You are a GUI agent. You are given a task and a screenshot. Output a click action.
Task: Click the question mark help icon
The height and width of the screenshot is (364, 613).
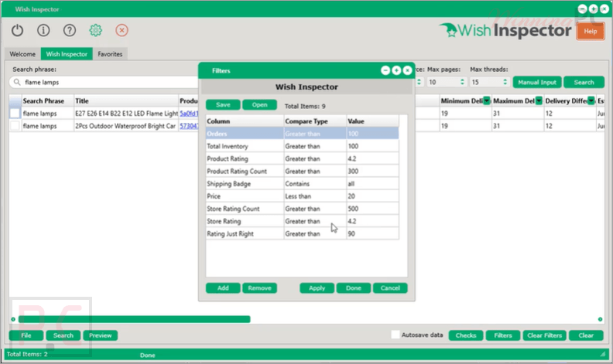pos(70,30)
